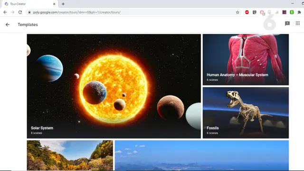Go back using the Templates back arrow
Screen dimensions: 304x171
(8, 25)
